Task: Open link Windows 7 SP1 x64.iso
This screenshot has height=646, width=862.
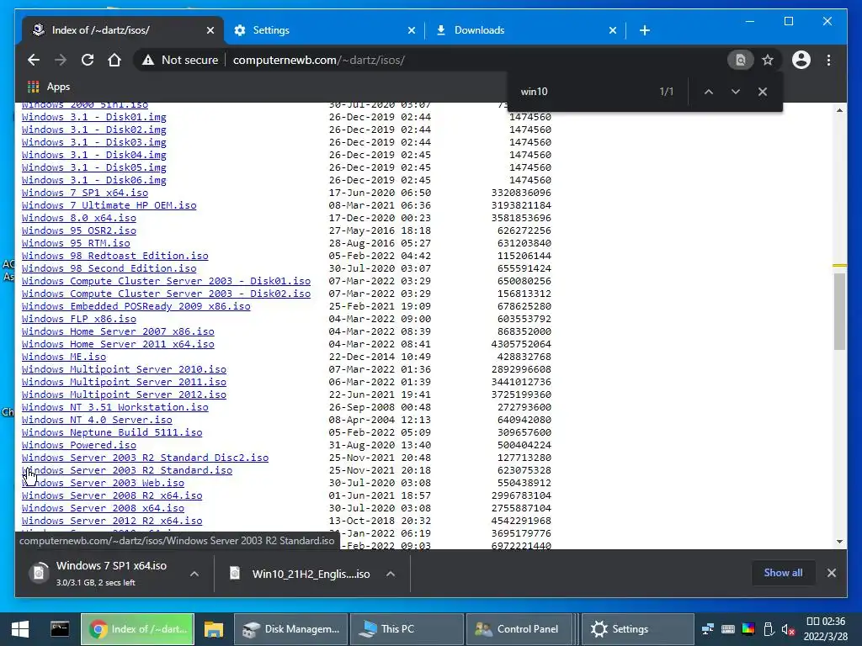Action: click(x=85, y=193)
